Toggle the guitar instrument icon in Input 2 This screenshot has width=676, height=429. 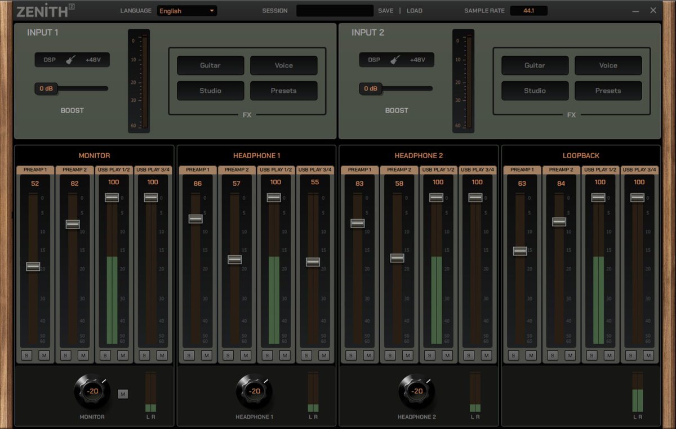point(395,60)
